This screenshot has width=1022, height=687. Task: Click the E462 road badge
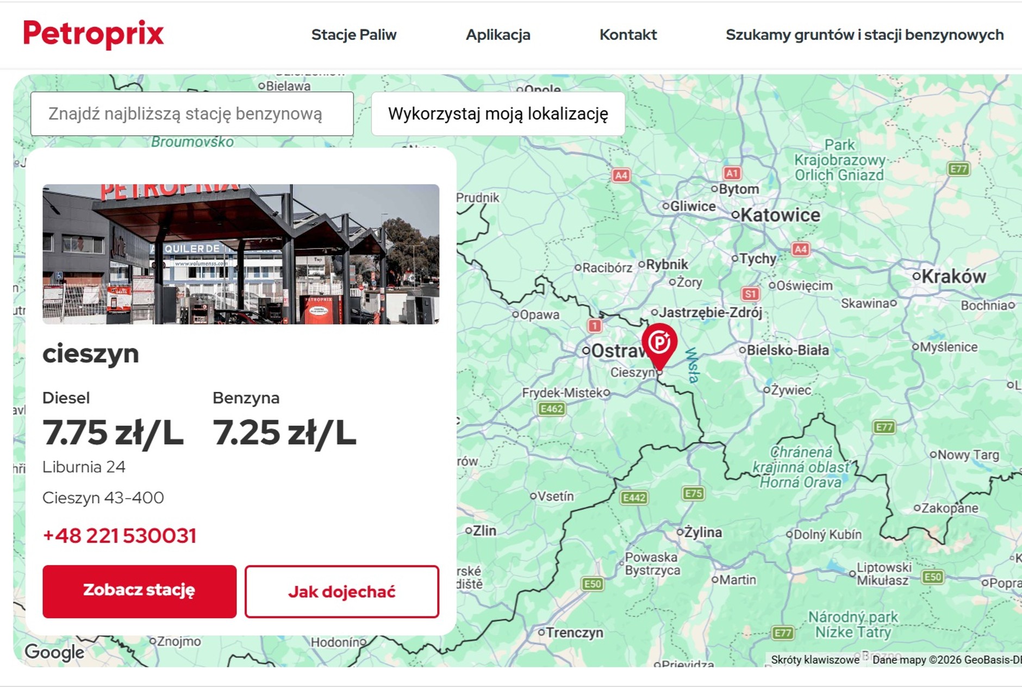point(551,409)
